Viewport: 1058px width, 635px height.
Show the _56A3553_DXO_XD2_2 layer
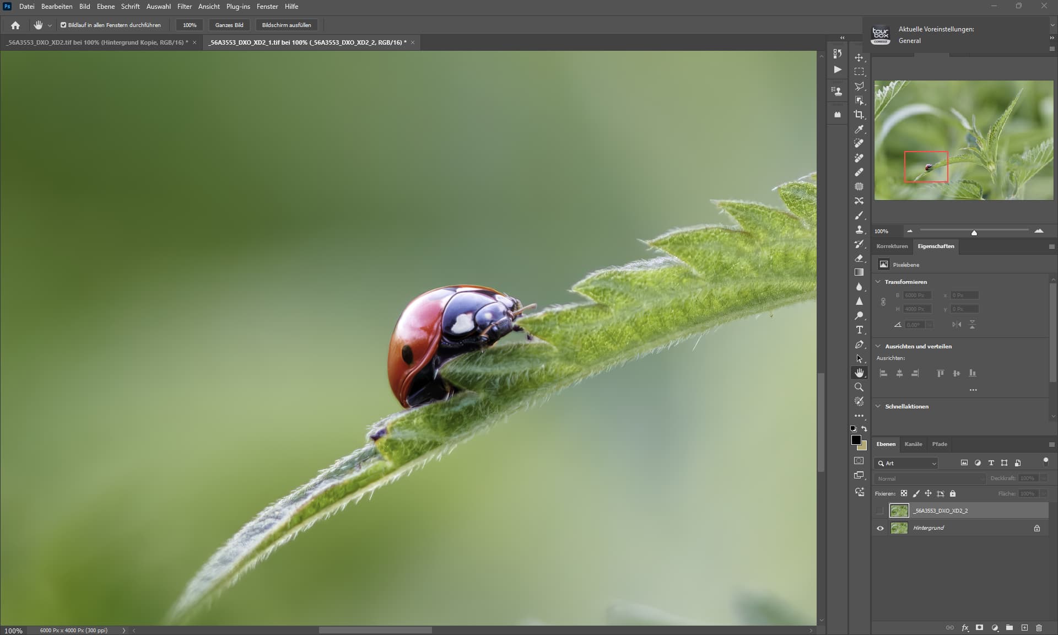point(880,510)
